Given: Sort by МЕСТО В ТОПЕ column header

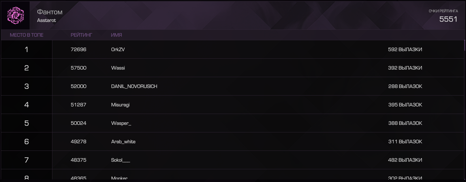Looking at the screenshot, I should (x=27, y=35).
